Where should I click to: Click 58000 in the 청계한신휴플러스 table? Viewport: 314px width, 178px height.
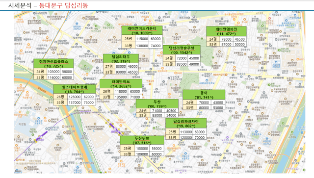[67, 72]
